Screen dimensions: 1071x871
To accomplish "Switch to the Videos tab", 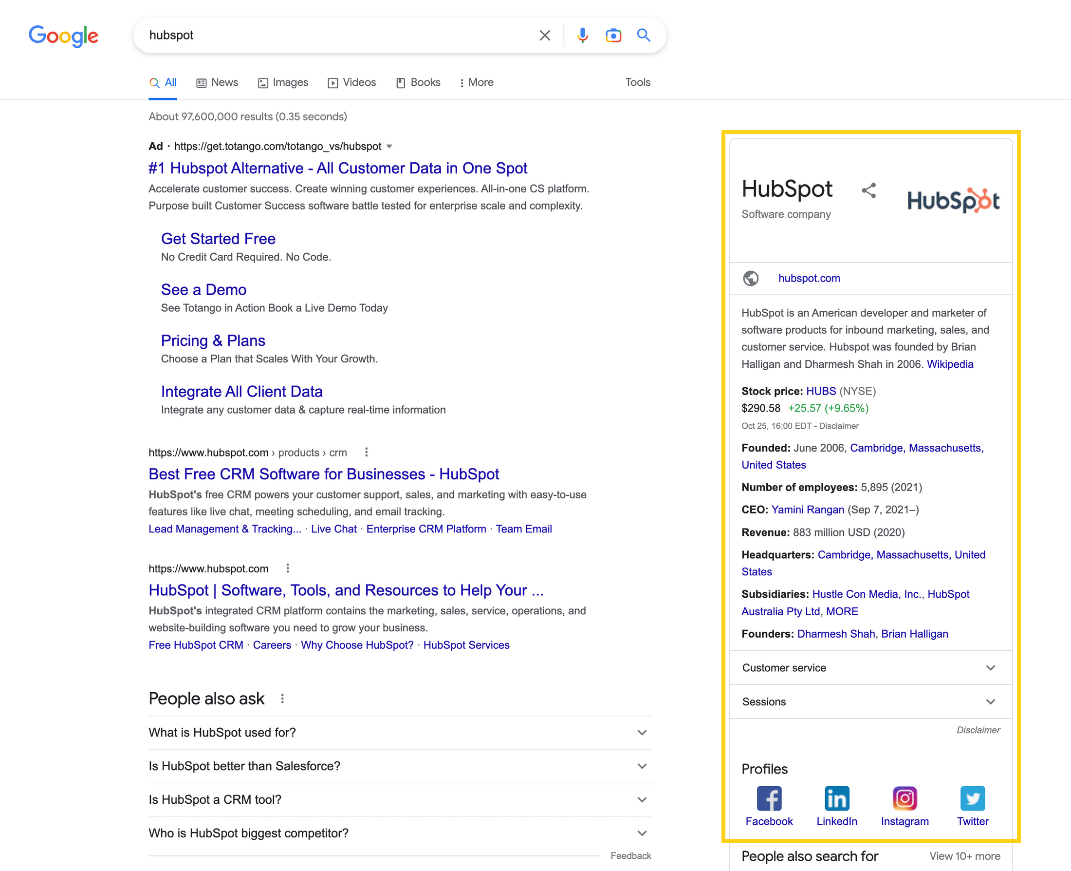I will click(351, 82).
